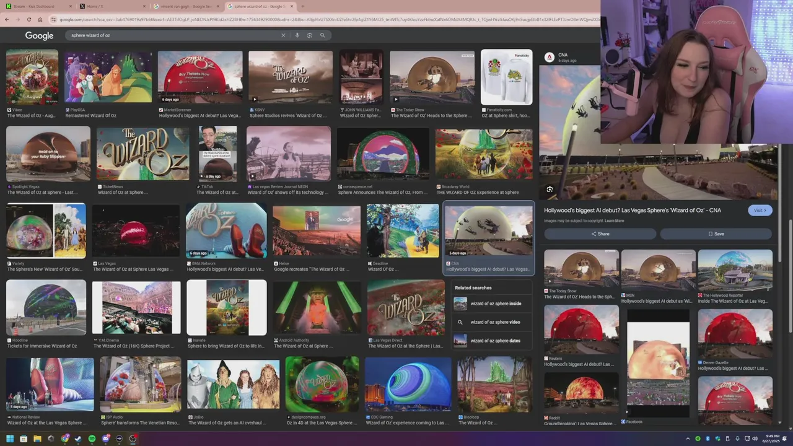This screenshot has height=446, width=793.
Task: Switch to Stream - Kick Dashboard tab
Action: click(x=37, y=6)
